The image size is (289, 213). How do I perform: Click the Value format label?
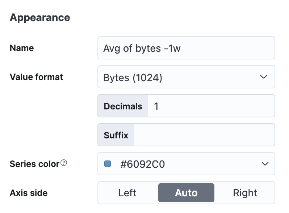pyautogui.click(x=36, y=77)
